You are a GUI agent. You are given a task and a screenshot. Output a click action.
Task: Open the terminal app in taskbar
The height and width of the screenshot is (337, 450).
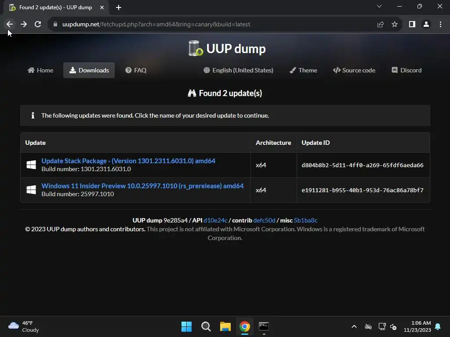click(264, 326)
